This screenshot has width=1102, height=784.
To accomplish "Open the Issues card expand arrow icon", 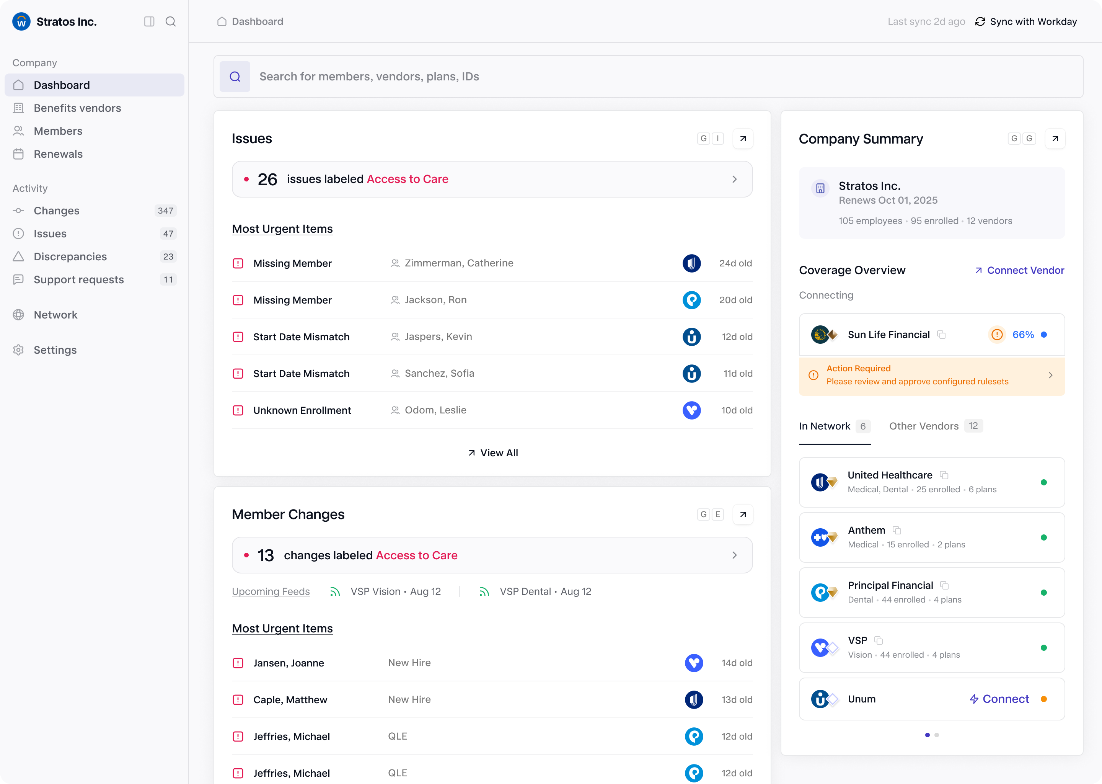I will 743,139.
